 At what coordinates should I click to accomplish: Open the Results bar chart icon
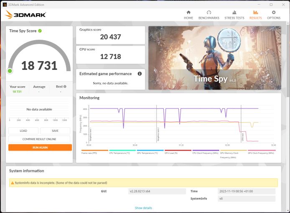[x=256, y=13]
